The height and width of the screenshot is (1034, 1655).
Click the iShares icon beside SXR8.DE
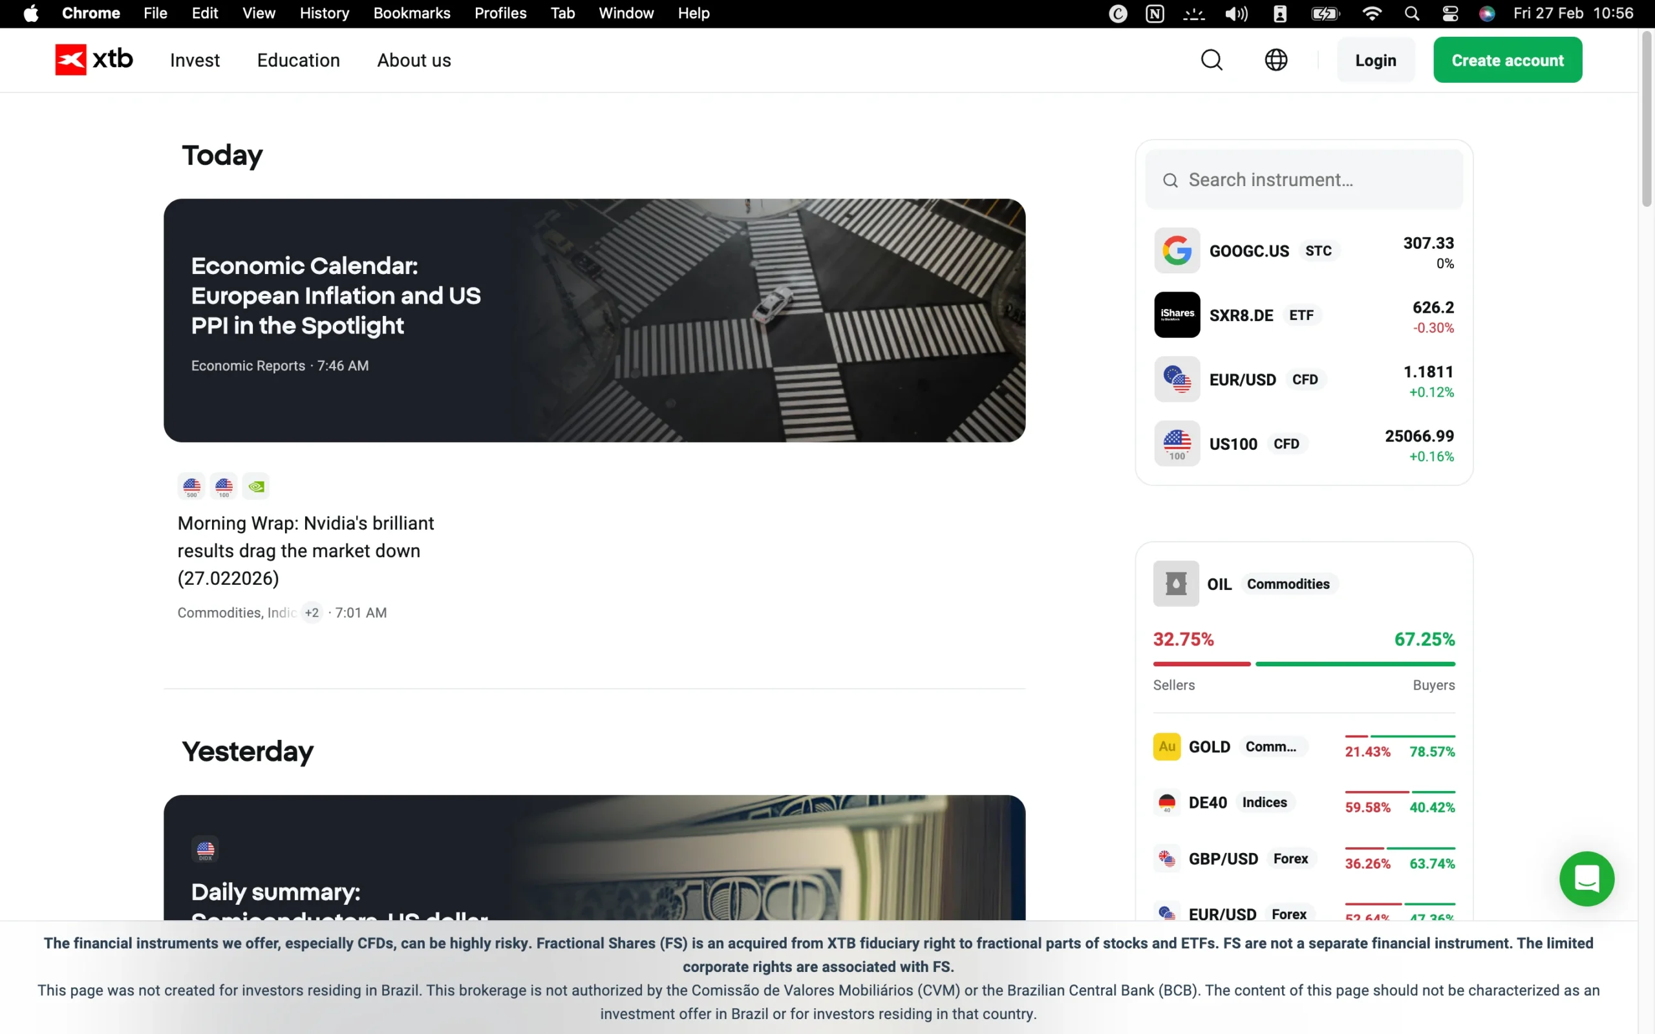click(1177, 315)
